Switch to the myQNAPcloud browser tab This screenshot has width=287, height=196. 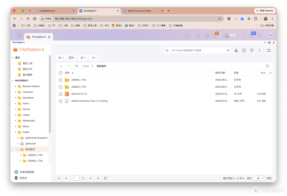[x=55, y=11]
